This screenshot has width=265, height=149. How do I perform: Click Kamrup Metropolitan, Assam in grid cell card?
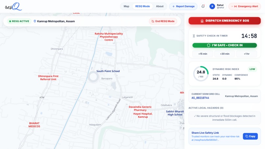(241, 96)
